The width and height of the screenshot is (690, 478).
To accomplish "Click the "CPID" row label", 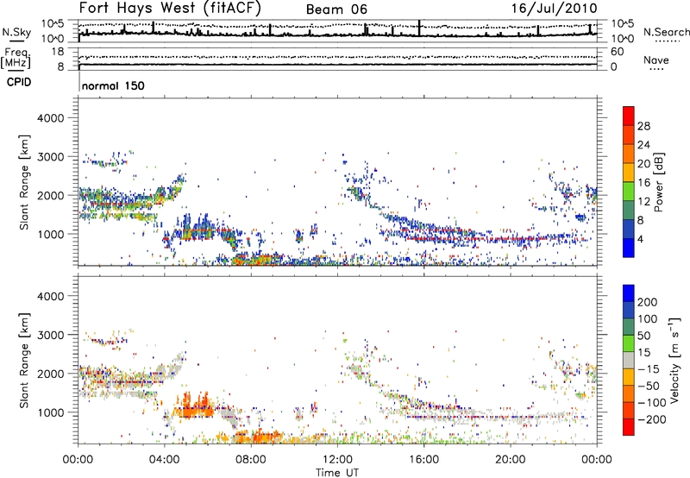I will pos(19,82).
